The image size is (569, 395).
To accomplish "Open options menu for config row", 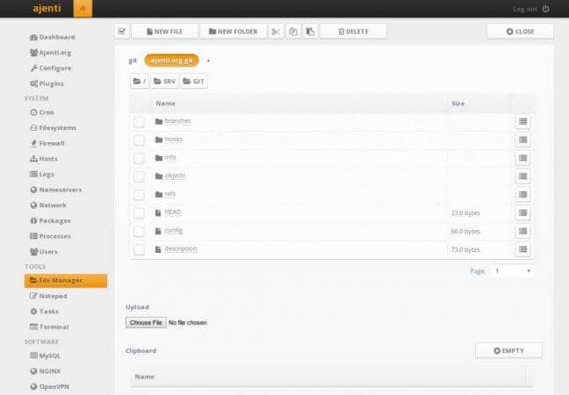I will click(x=522, y=231).
